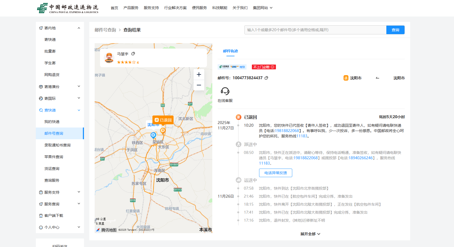Click the 查询 search button
Image resolution: width=454 pixels, height=247 pixels.
coord(395,30)
